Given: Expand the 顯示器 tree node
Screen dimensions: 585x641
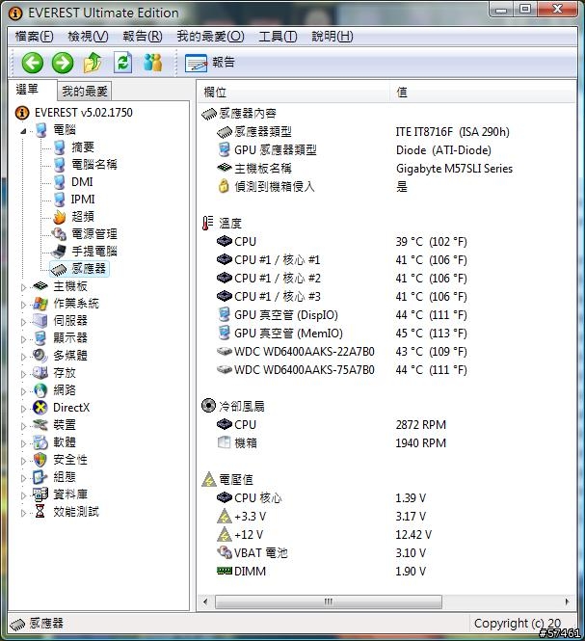Looking at the screenshot, I should [23, 339].
